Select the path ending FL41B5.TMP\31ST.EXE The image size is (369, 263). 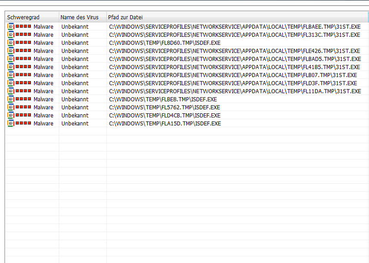[x=234, y=67]
